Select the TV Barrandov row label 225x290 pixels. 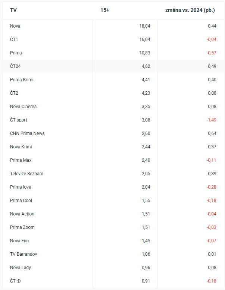tap(24, 254)
